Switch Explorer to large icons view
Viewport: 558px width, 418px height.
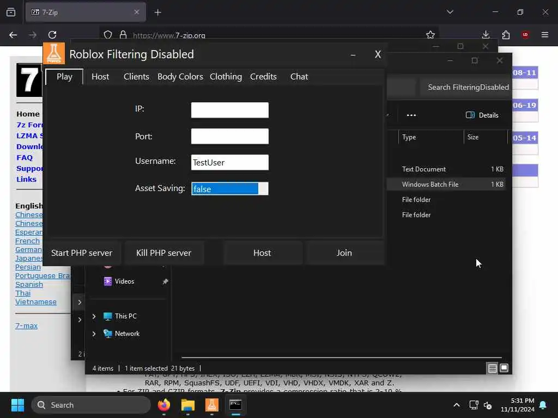pos(504,368)
